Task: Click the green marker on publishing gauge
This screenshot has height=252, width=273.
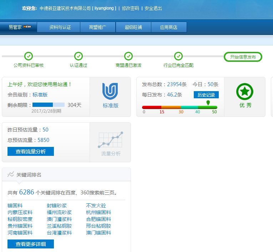Action: pyautogui.click(x=208, y=103)
